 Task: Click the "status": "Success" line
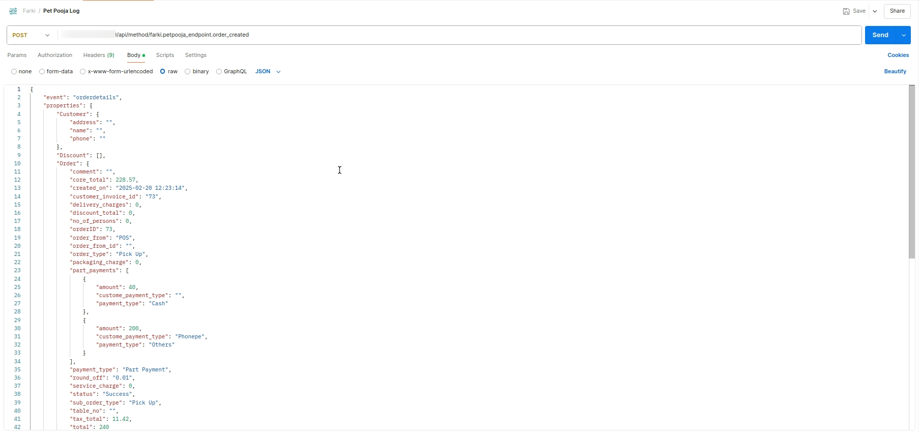102,394
